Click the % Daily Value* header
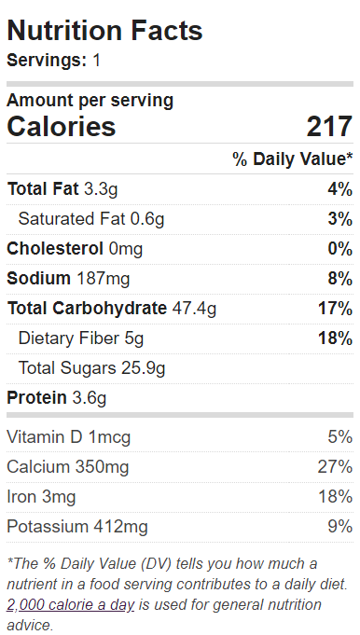360x635 pixels. (x=293, y=159)
